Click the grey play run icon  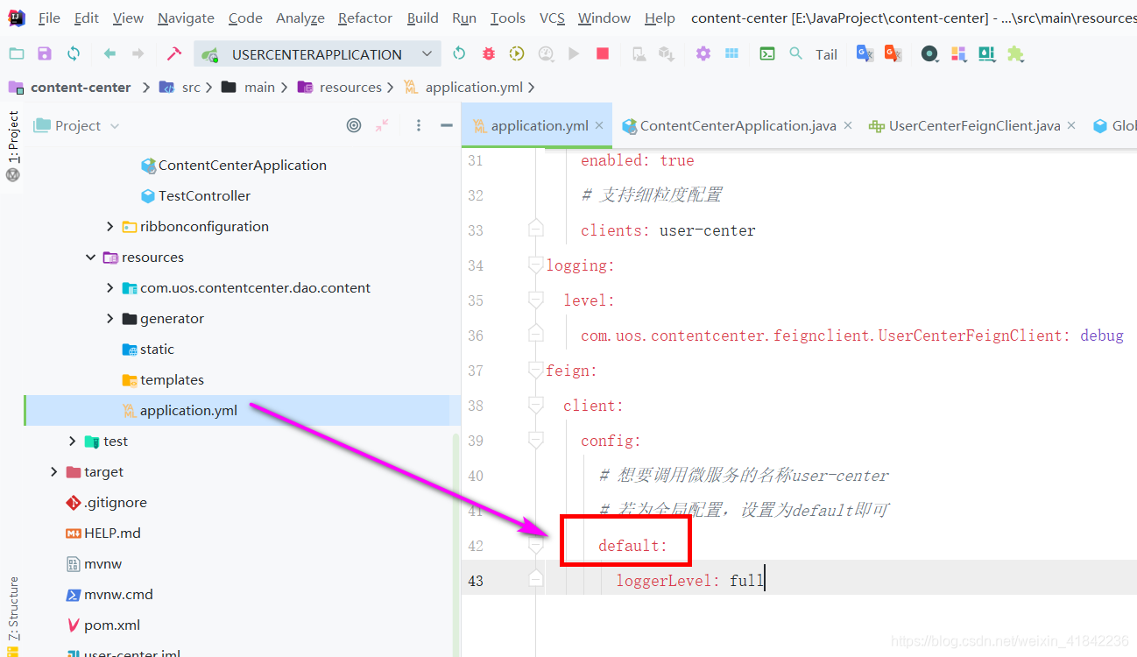pyautogui.click(x=574, y=53)
